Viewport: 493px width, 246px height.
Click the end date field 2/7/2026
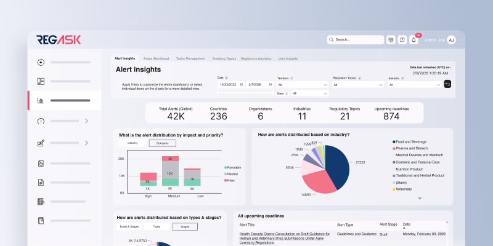tap(259, 84)
